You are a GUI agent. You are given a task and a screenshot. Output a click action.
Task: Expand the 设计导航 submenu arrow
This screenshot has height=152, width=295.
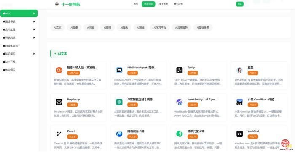[x=34, y=21]
